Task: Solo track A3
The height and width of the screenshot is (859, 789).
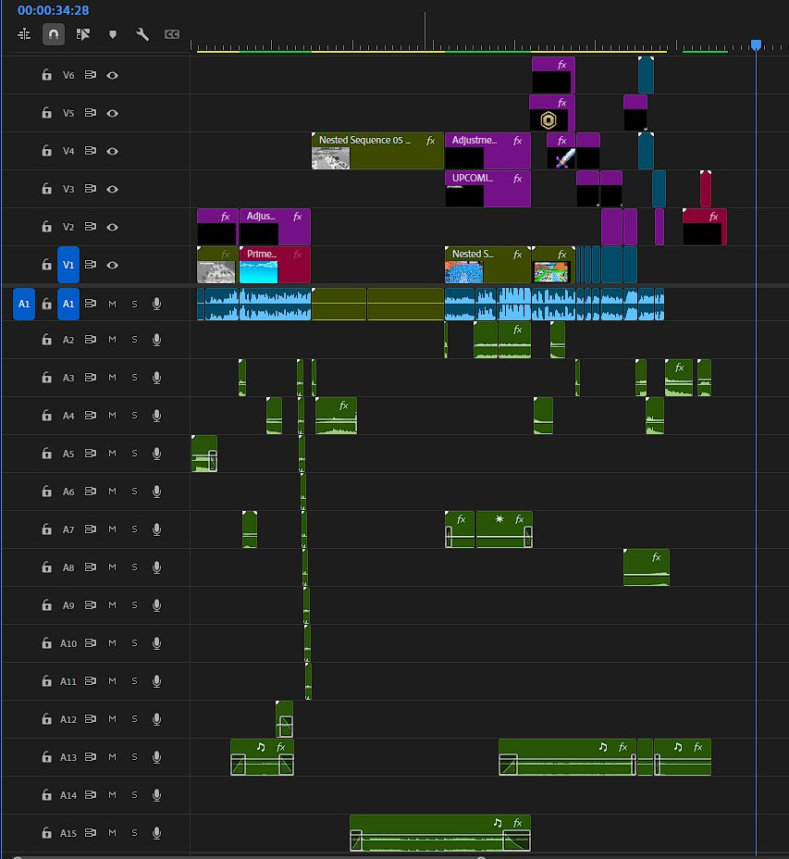Action: 134,378
